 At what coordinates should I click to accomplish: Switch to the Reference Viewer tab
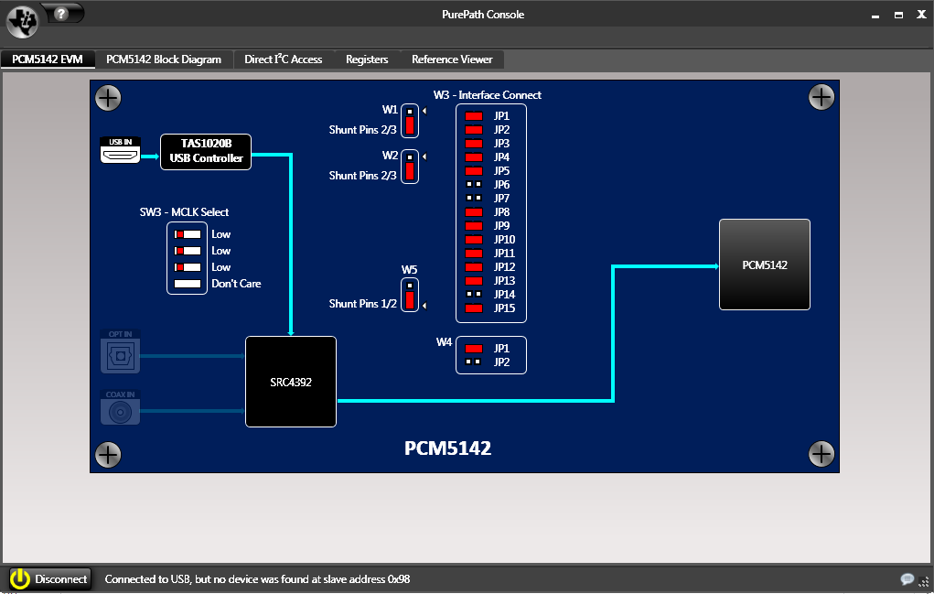452,59
